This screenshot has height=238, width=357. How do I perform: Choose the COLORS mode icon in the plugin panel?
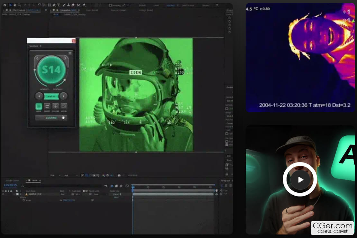(x=55, y=106)
